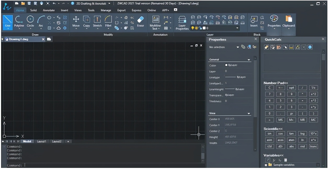Screen dimensions: 330x170
Task: Open the Layout1 tab
Action: [42, 141]
